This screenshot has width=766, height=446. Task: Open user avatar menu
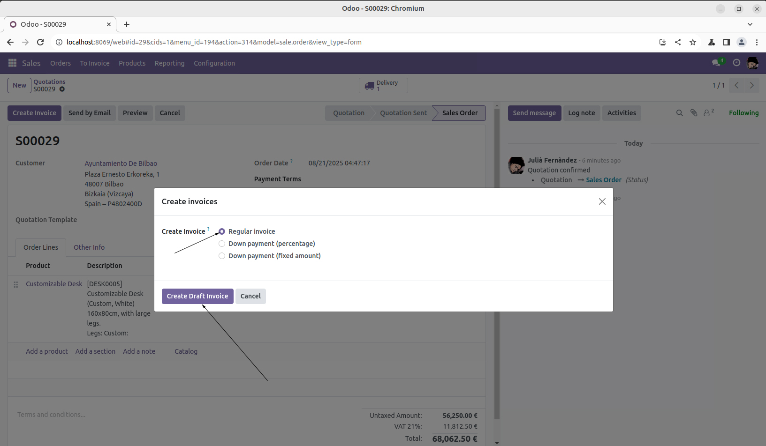(752, 63)
